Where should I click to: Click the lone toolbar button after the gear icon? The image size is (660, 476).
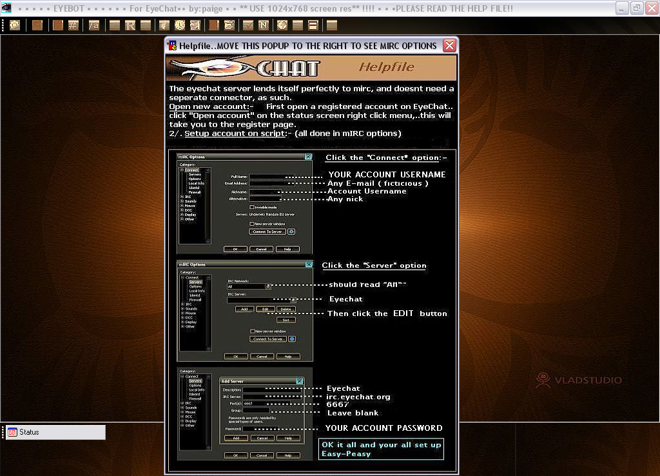37,25
